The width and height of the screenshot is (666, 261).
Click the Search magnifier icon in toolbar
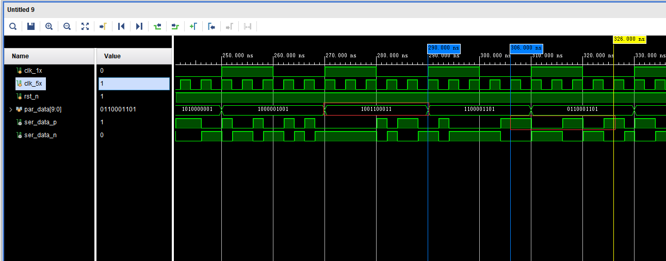coord(13,26)
